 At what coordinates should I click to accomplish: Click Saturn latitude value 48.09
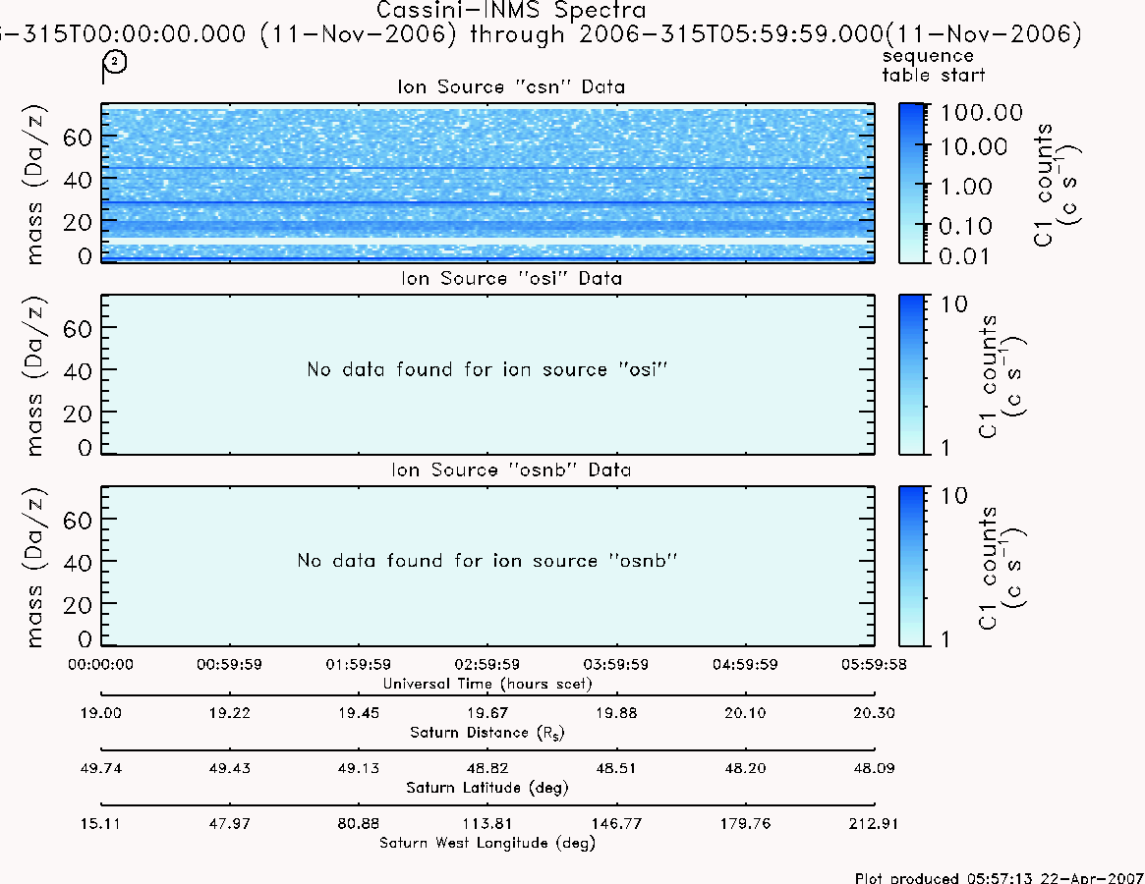(874, 769)
